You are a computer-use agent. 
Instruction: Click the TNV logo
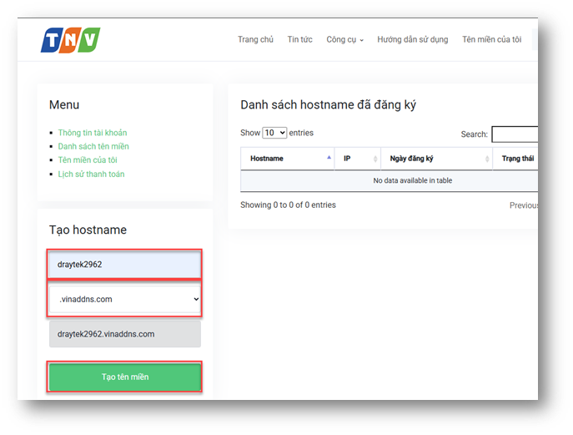click(70, 39)
